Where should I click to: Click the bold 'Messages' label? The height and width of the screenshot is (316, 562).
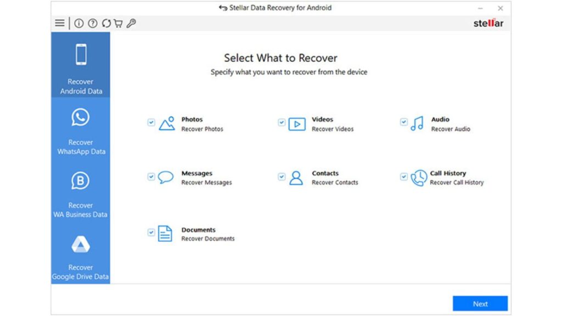tap(197, 173)
